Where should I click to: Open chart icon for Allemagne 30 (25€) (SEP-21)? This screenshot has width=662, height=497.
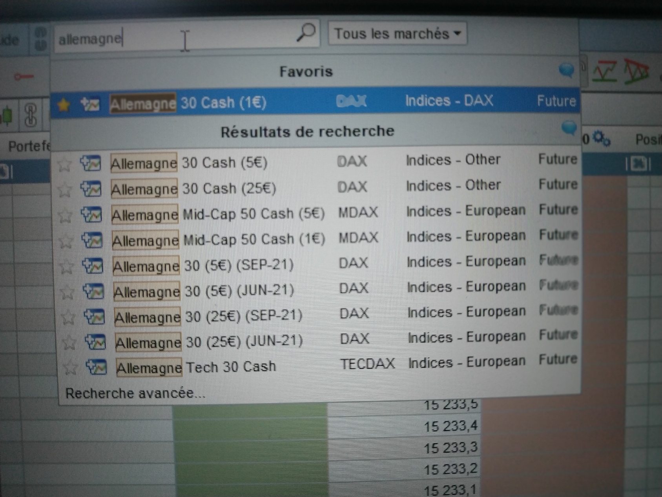pos(95,317)
